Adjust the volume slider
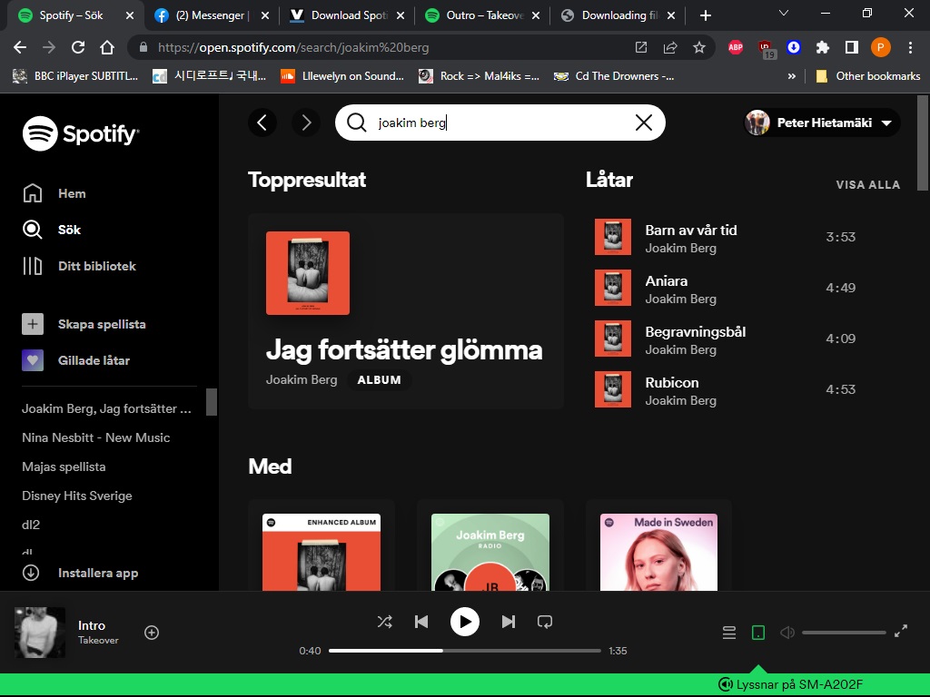The height and width of the screenshot is (697, 930). click(x=844, y=633)
